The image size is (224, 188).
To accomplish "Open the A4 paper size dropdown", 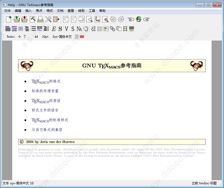I will click(x=36, y=36).
